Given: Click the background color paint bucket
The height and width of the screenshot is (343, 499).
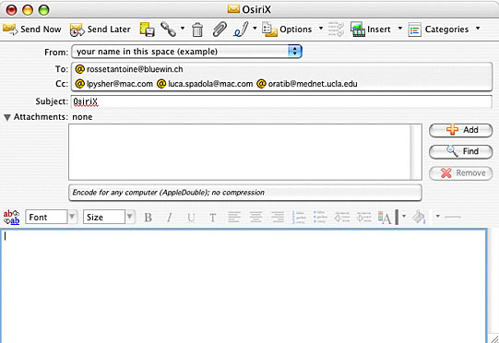Looking at the screenshot, I should [x=419, y=218].
